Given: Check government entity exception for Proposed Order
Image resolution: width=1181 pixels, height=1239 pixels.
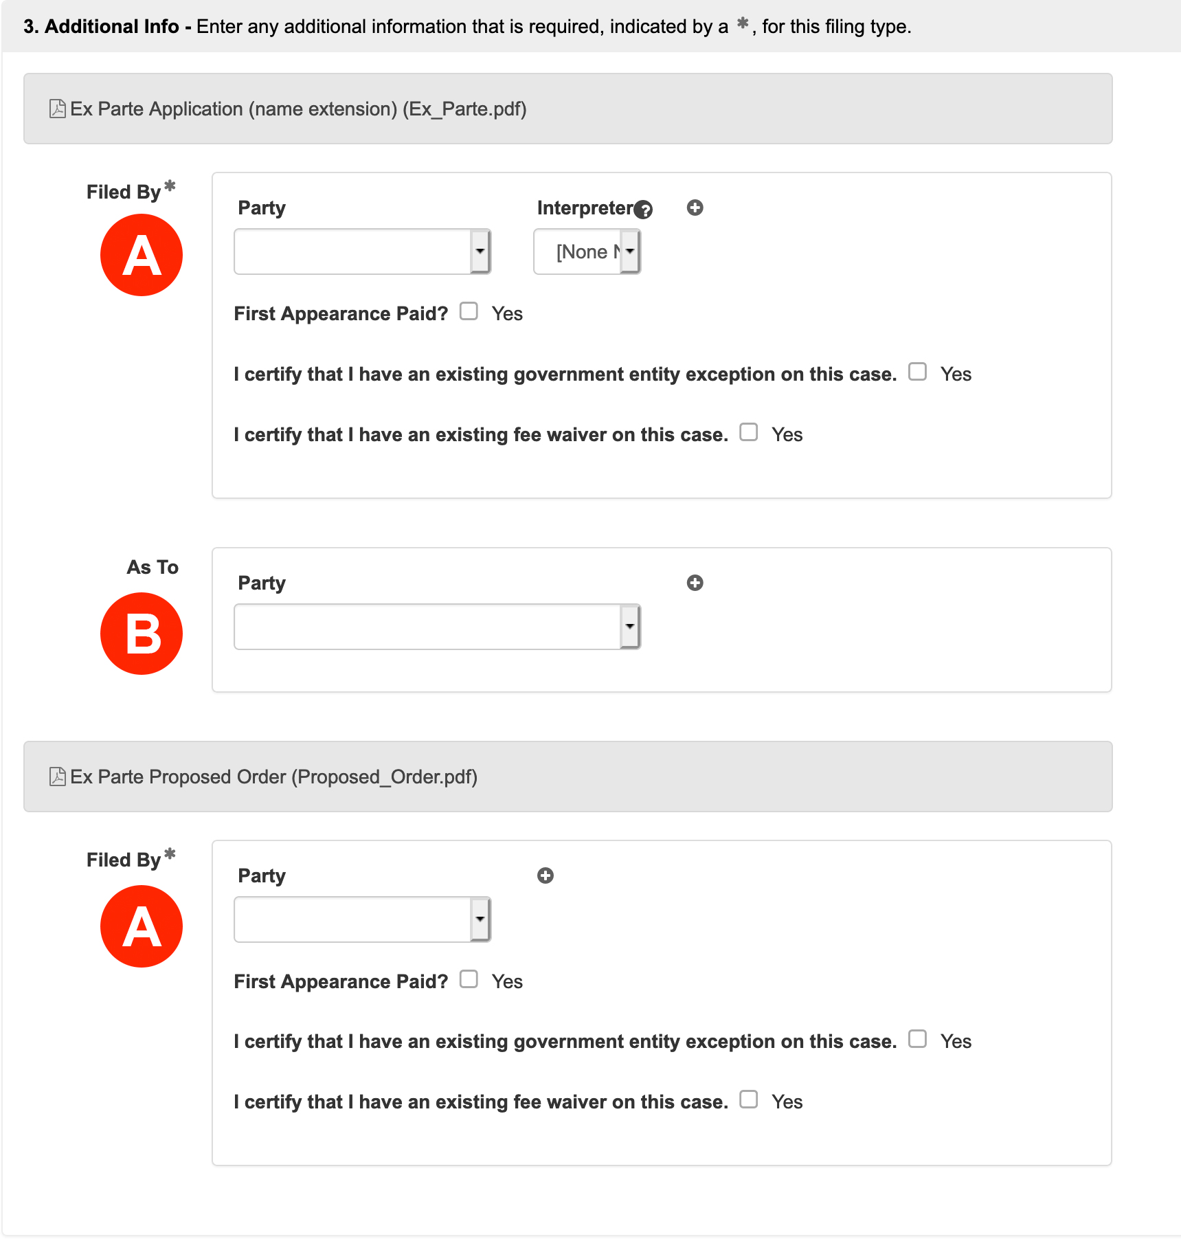Looking at the screenshot, I should coord(918,1039).
